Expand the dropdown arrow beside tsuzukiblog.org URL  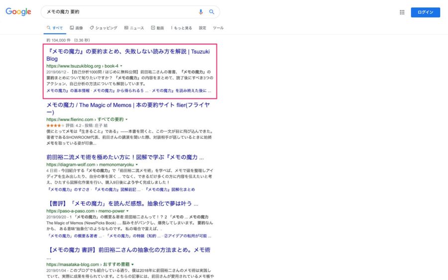tap(121, 66)
